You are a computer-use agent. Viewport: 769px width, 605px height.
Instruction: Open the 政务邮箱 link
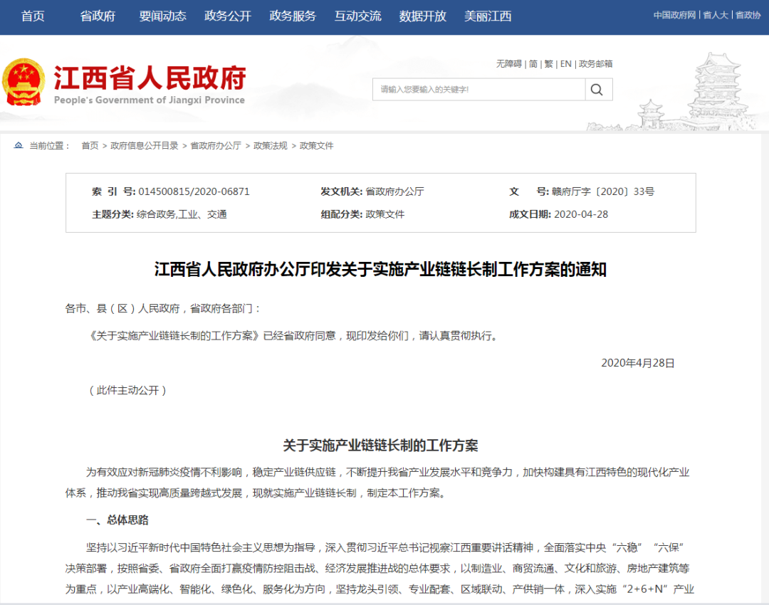[x=595, y=64]
